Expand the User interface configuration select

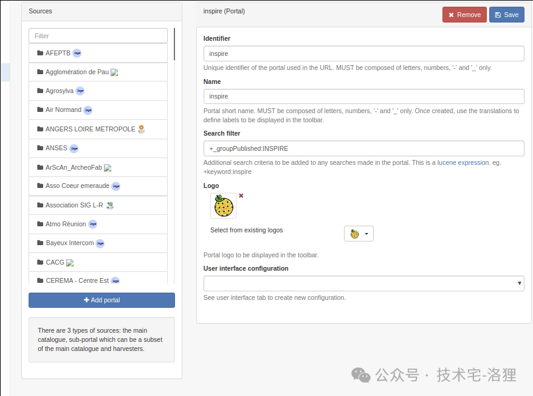point(363,283)
